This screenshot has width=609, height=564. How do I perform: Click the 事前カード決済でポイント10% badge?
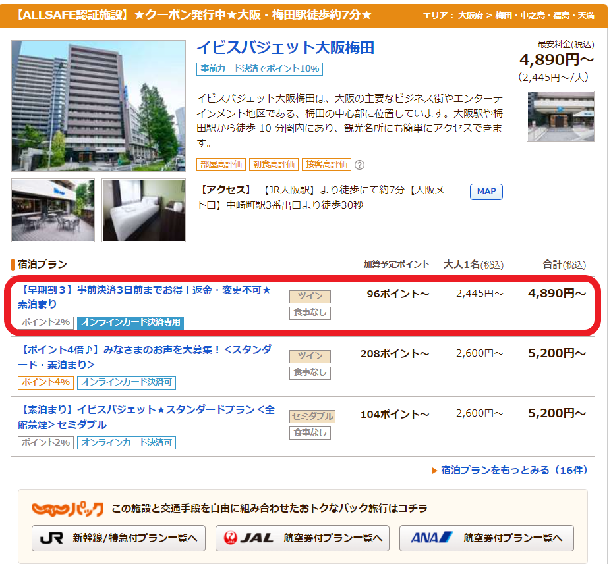(x=260, y=69)
